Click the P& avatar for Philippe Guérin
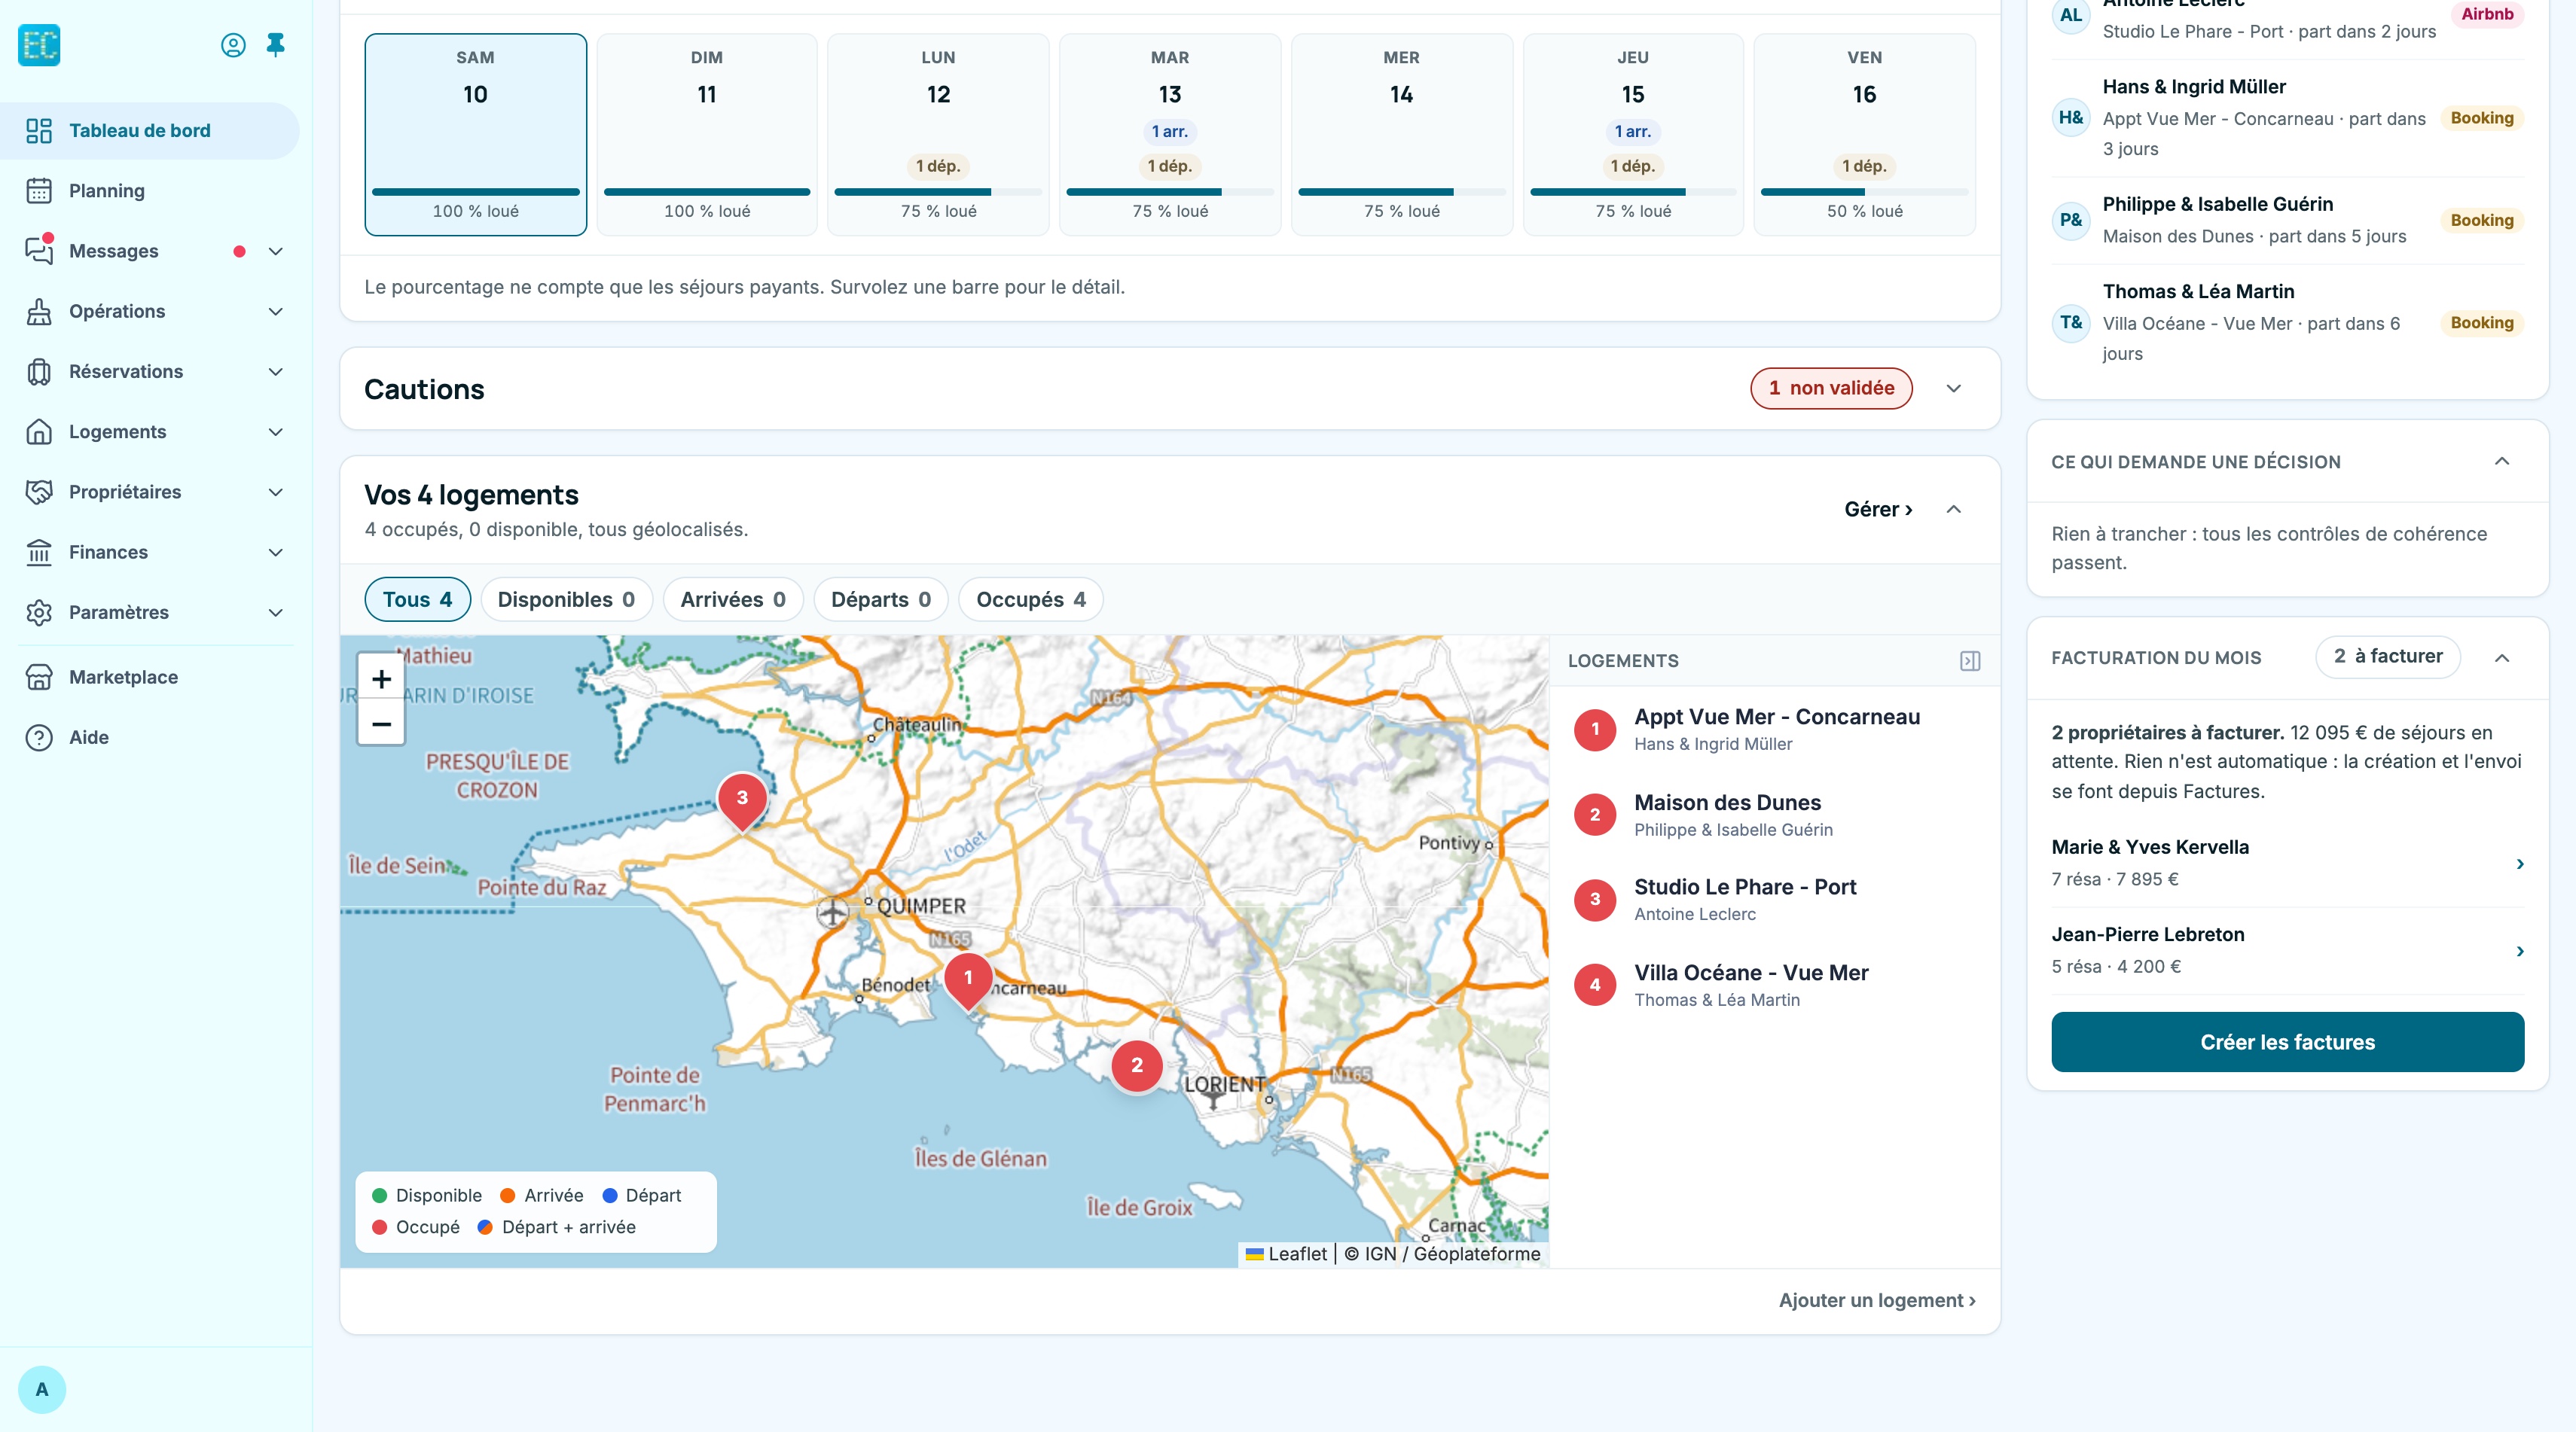 [x=2071, y=220]
